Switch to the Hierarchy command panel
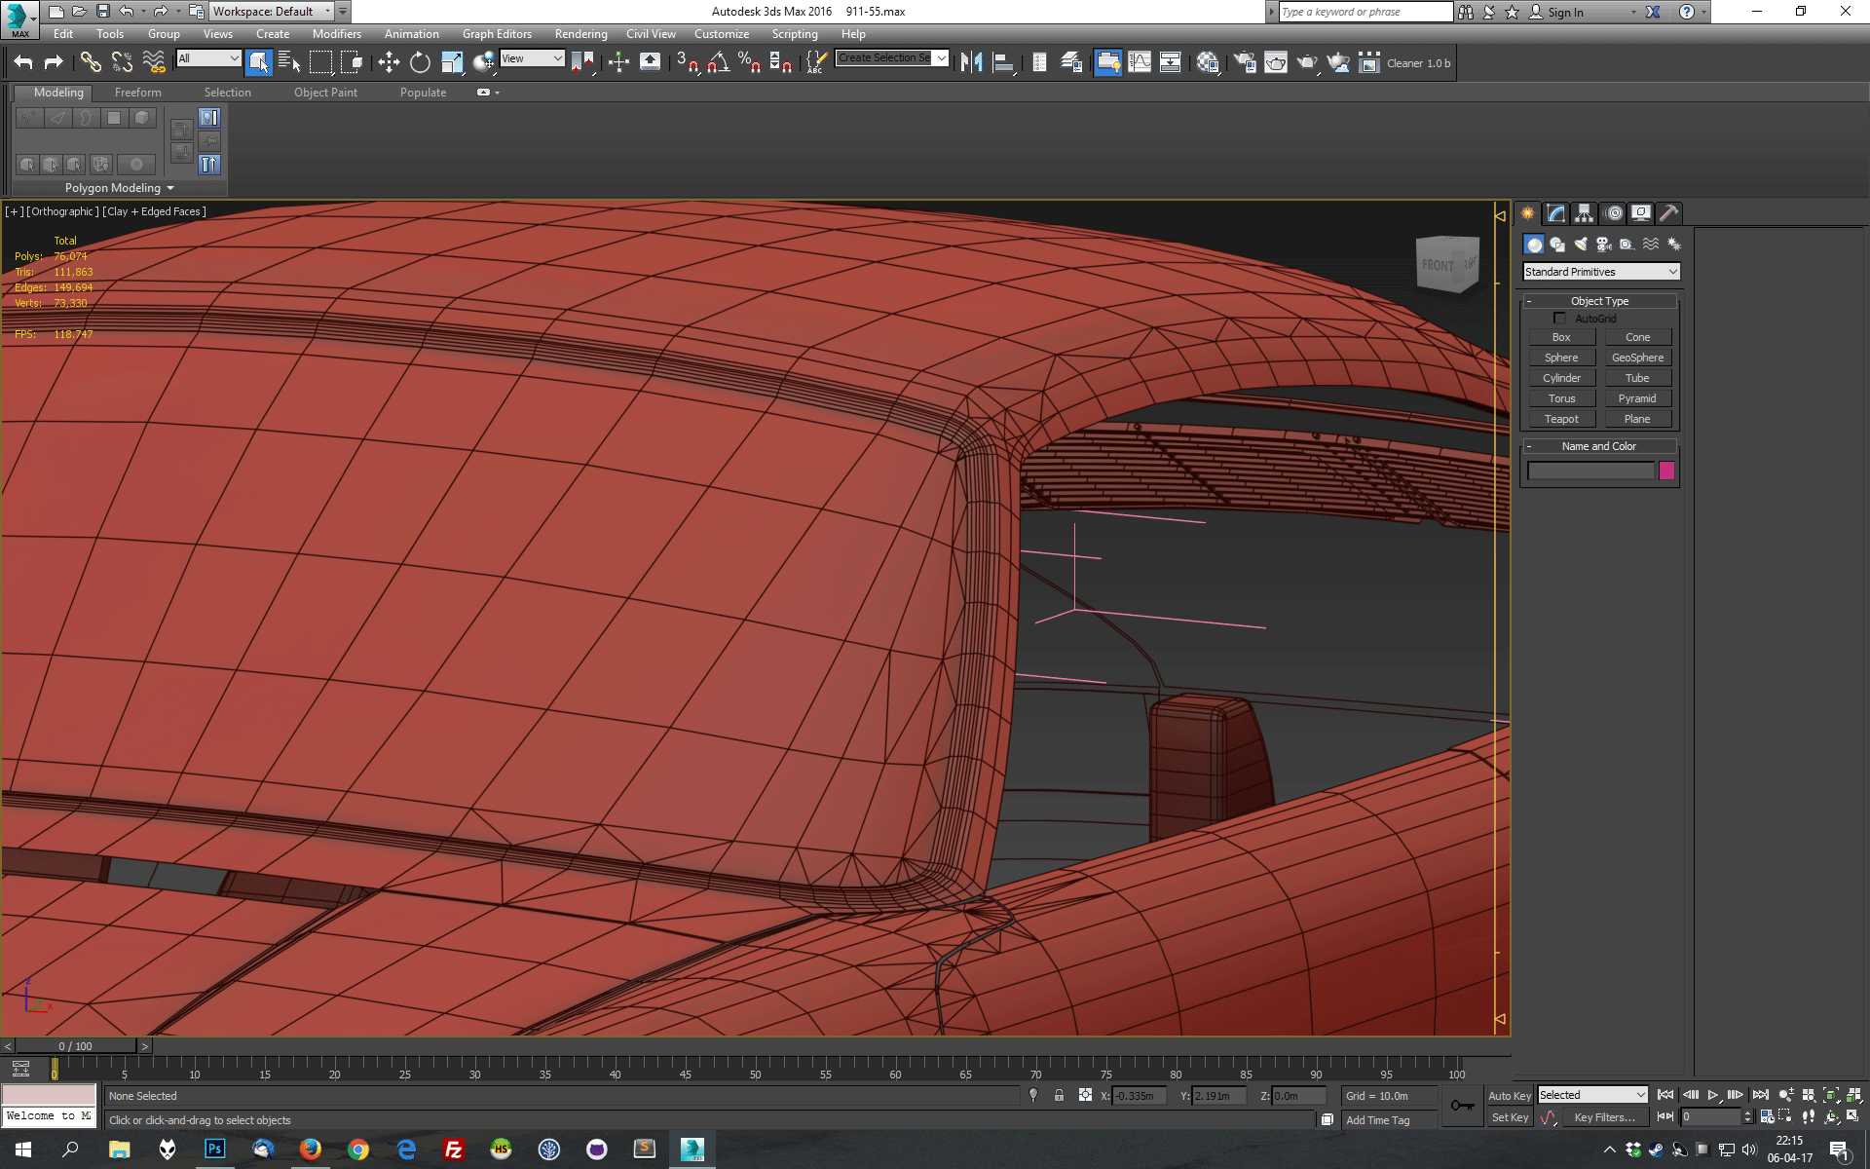The height and width of the screenshot is (1169, 1870). click(1585, 213)
